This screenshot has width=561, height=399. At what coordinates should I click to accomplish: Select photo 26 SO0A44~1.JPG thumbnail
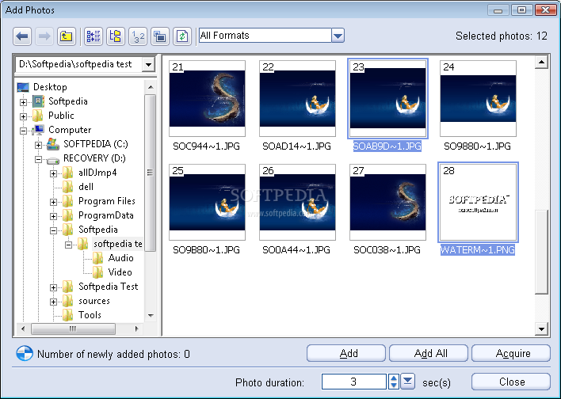pos(297,202)
